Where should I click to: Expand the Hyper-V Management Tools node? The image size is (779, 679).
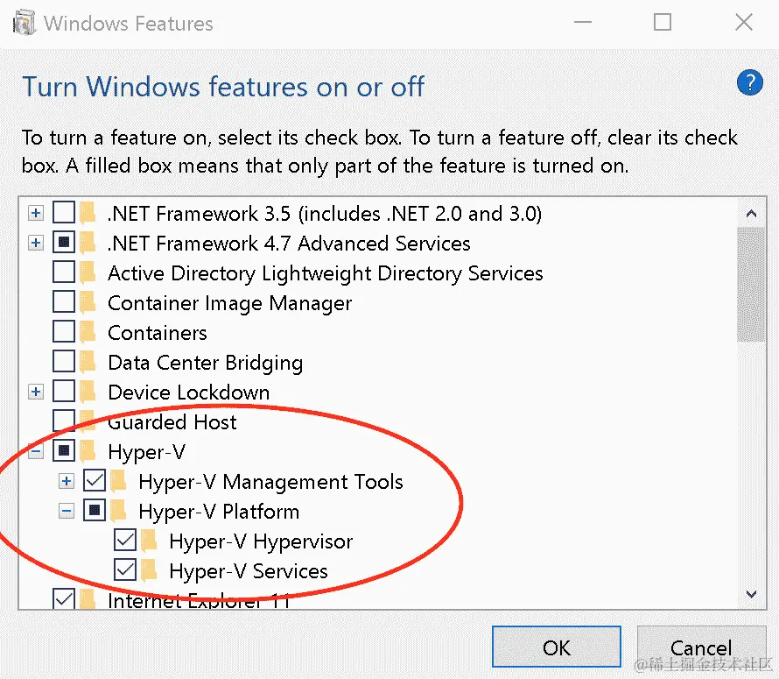click(67, 482)
